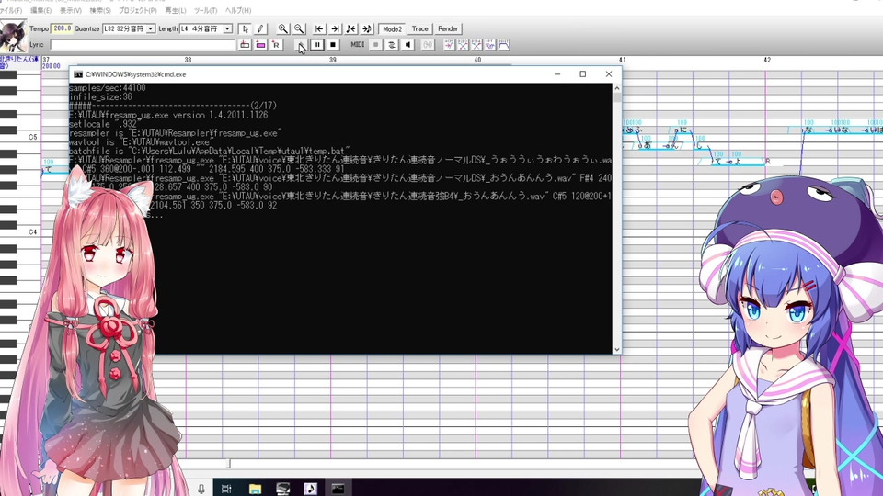Click the notes-with-right-arrow toolbar icon

pyautogui.click(x=367, y=28)
